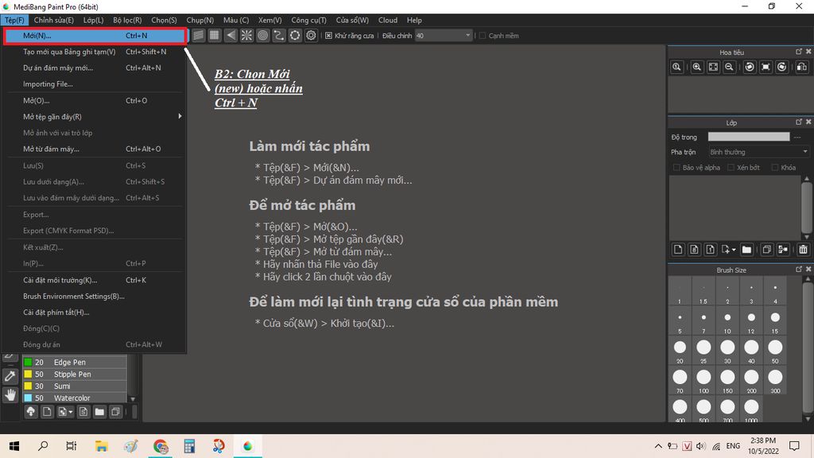
Task: Click Độ trong opacity slider
Action: 749,137
